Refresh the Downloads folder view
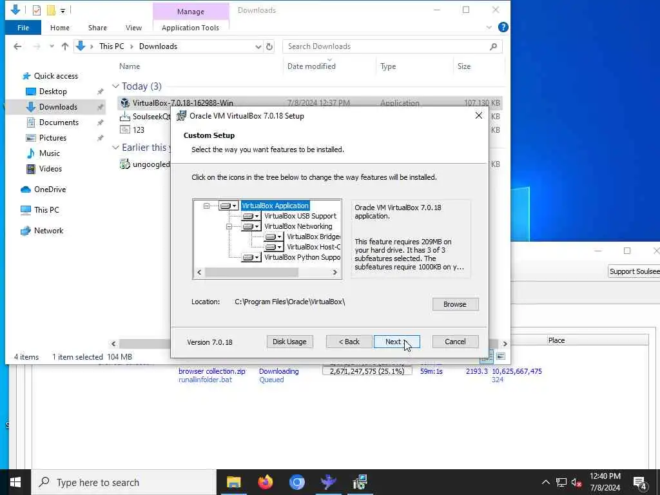This screenshot has width=660, height=495. pyautogui.click(x=269, y=46)
